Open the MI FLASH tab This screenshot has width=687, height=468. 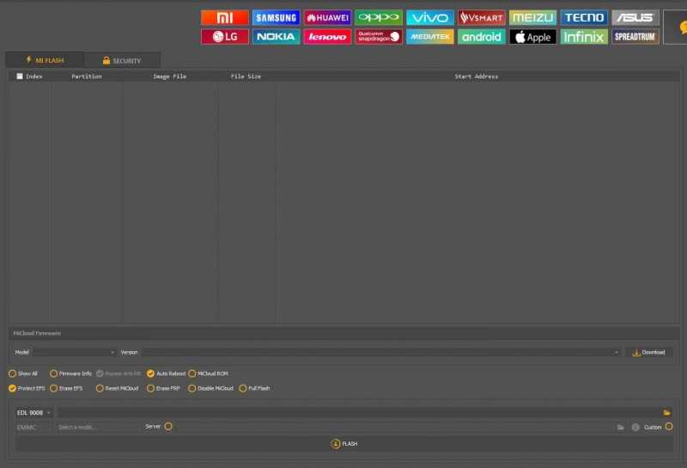coord(45,60)
